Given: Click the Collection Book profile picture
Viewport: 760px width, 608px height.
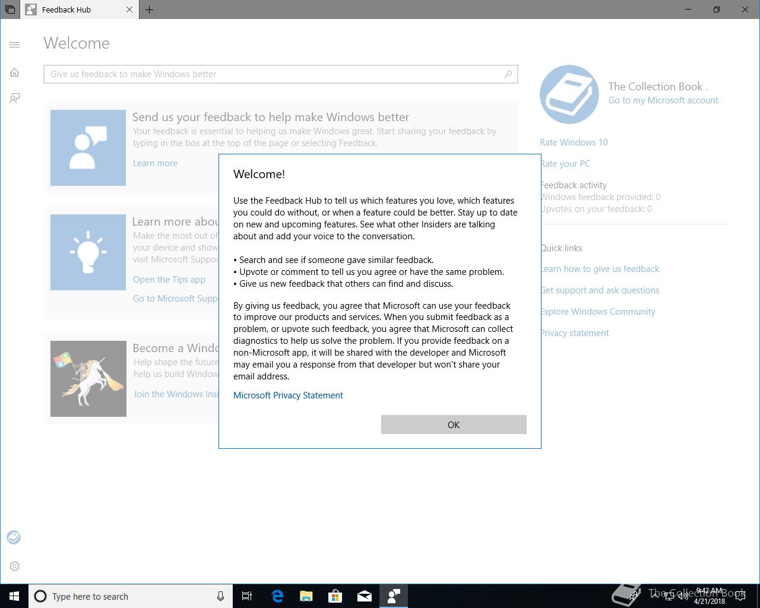Looking at the screenshot, I should click(569, 94).
